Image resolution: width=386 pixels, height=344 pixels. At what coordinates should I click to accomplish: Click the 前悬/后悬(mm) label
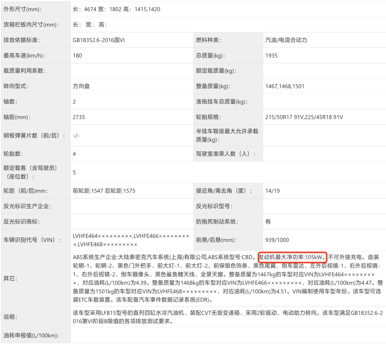tap(216, 240)
